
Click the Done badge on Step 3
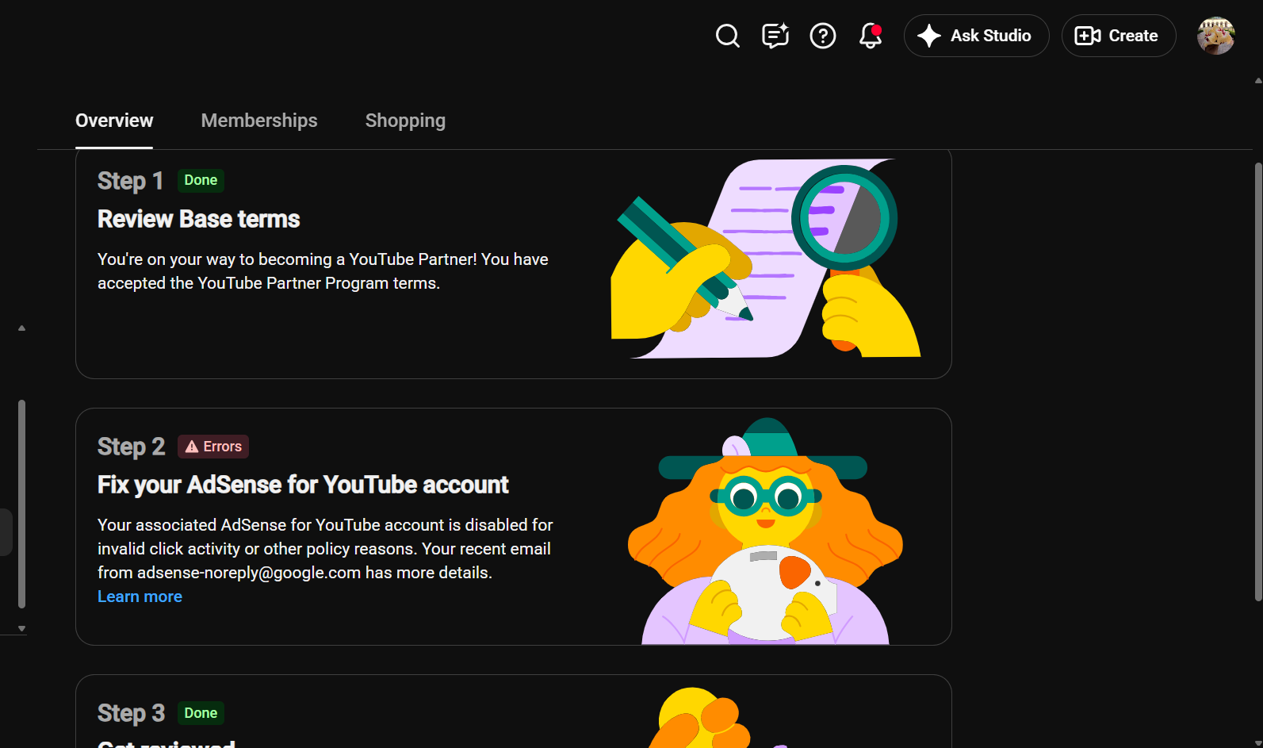pyautogui.click(x=201, y=713)
